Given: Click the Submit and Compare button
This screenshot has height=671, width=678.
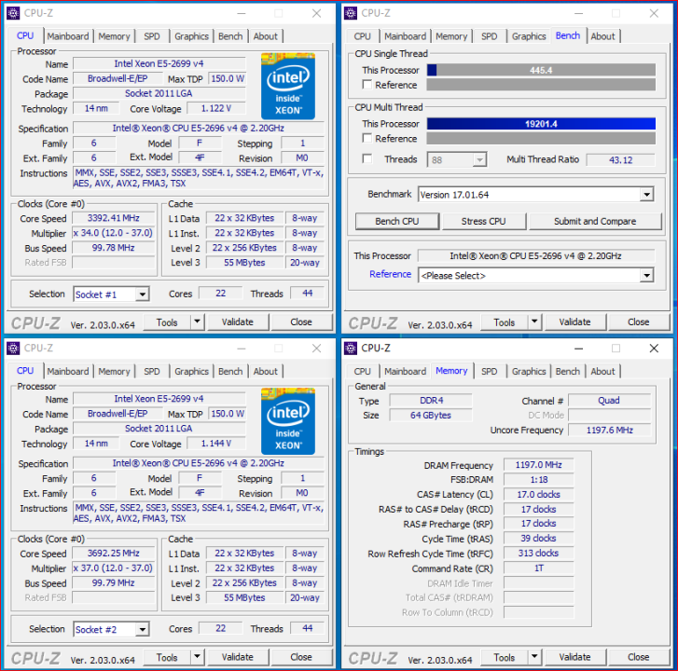Looking at the screenshot, I should click(594, 222).
